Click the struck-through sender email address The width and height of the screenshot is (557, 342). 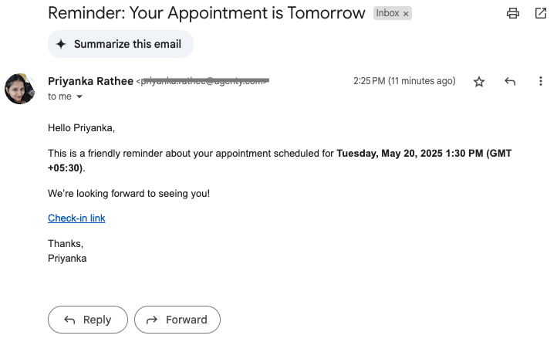coord(202,81)
